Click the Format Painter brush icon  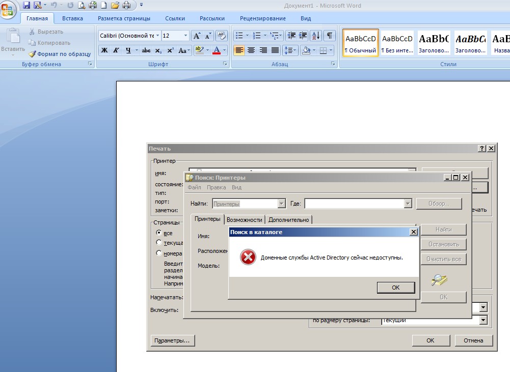[32, 54]
